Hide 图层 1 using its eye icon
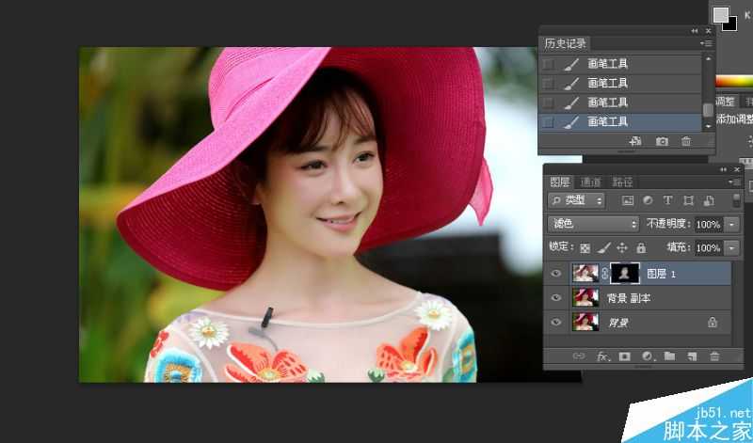Screen dimensions: 753x443 tap(556, 274)
